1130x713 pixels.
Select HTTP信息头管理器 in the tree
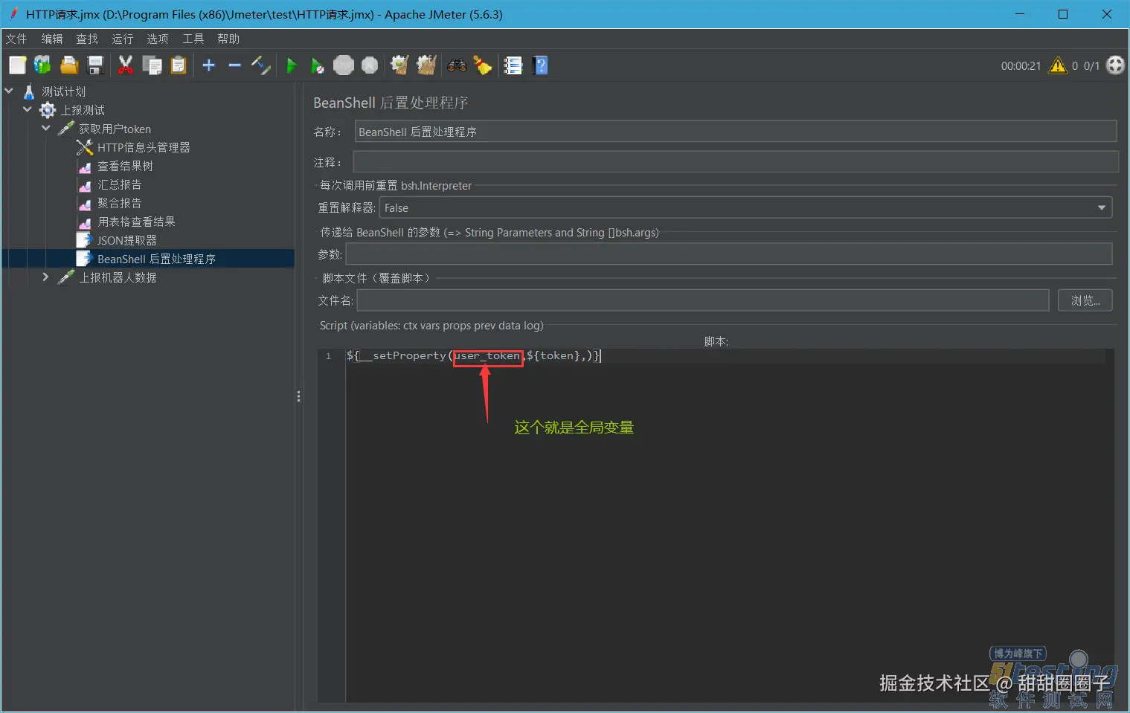pos(144,147)
